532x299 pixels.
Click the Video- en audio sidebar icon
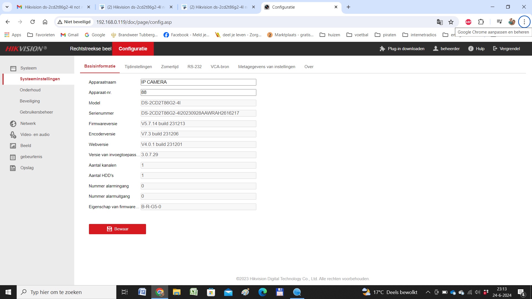click(13, 135)
